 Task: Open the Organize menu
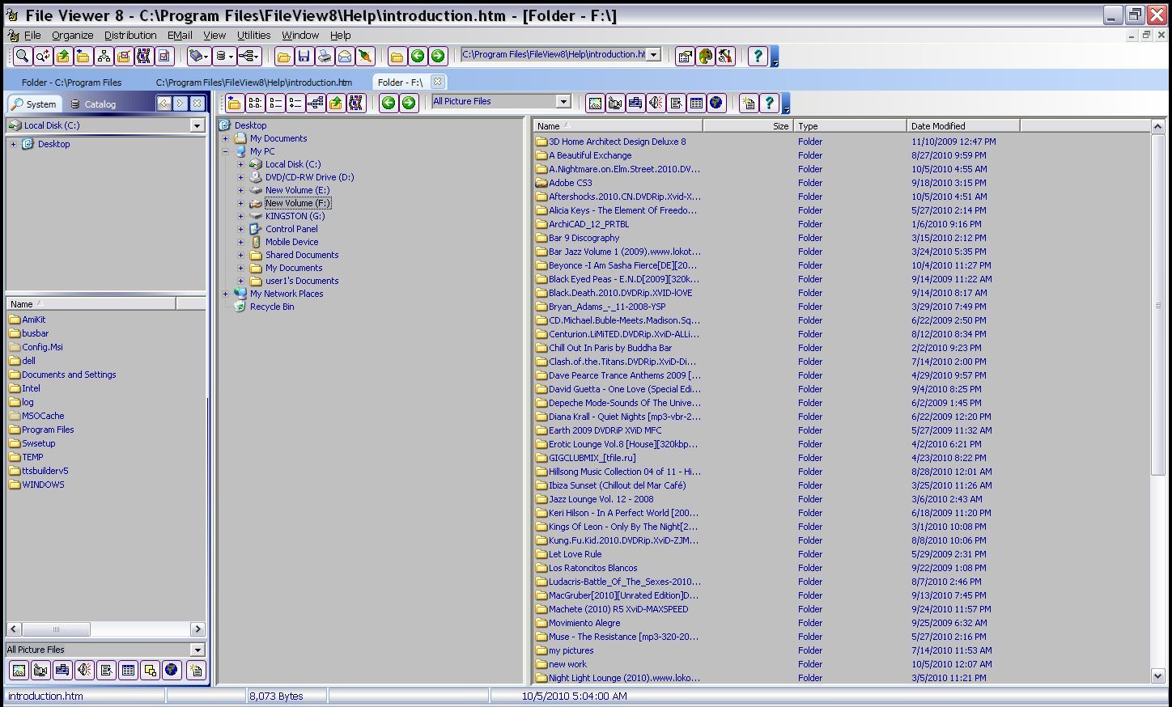tap(73, 35)
